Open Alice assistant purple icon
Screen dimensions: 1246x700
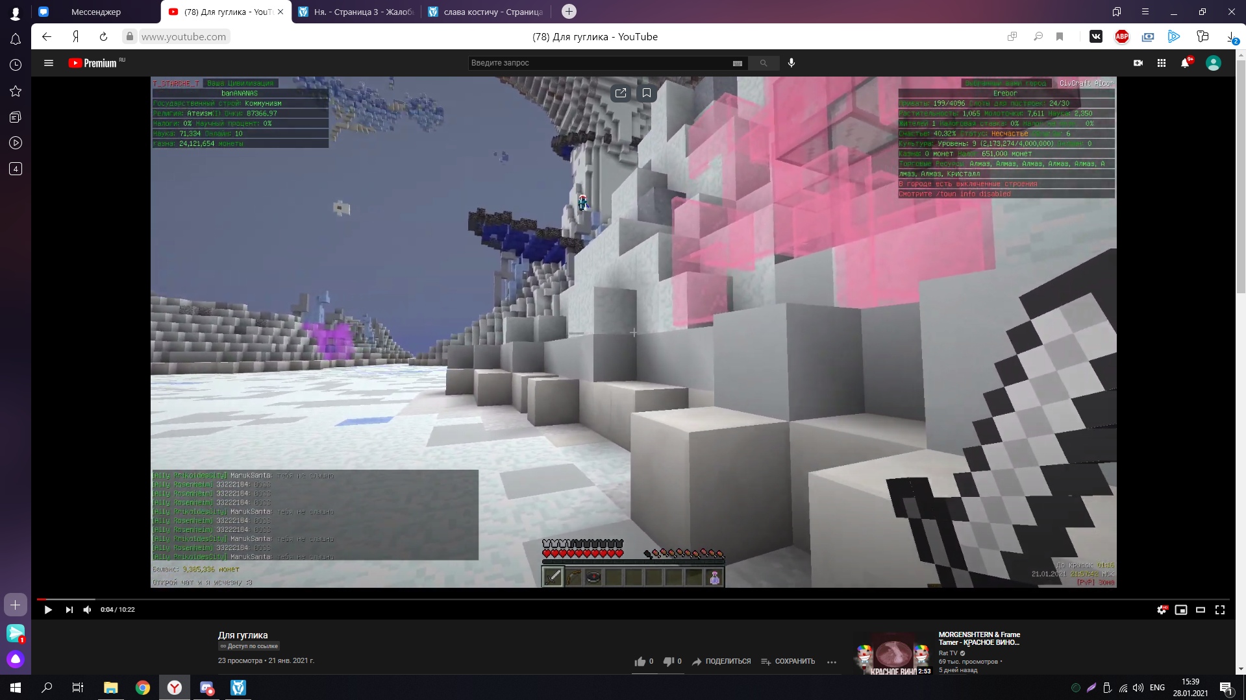(16, 660)
